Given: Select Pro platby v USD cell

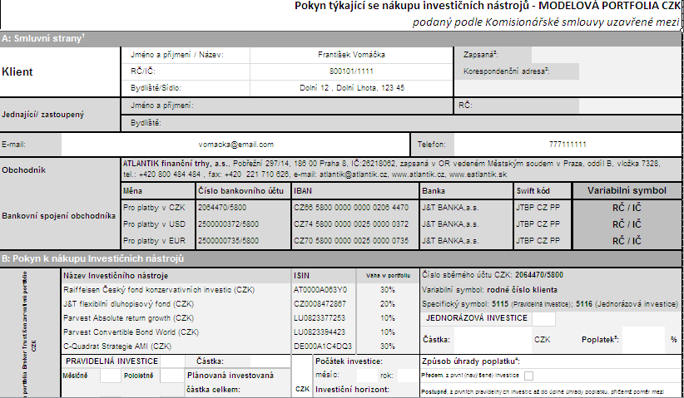Looking at the screenshot, I should pos(158,224).
